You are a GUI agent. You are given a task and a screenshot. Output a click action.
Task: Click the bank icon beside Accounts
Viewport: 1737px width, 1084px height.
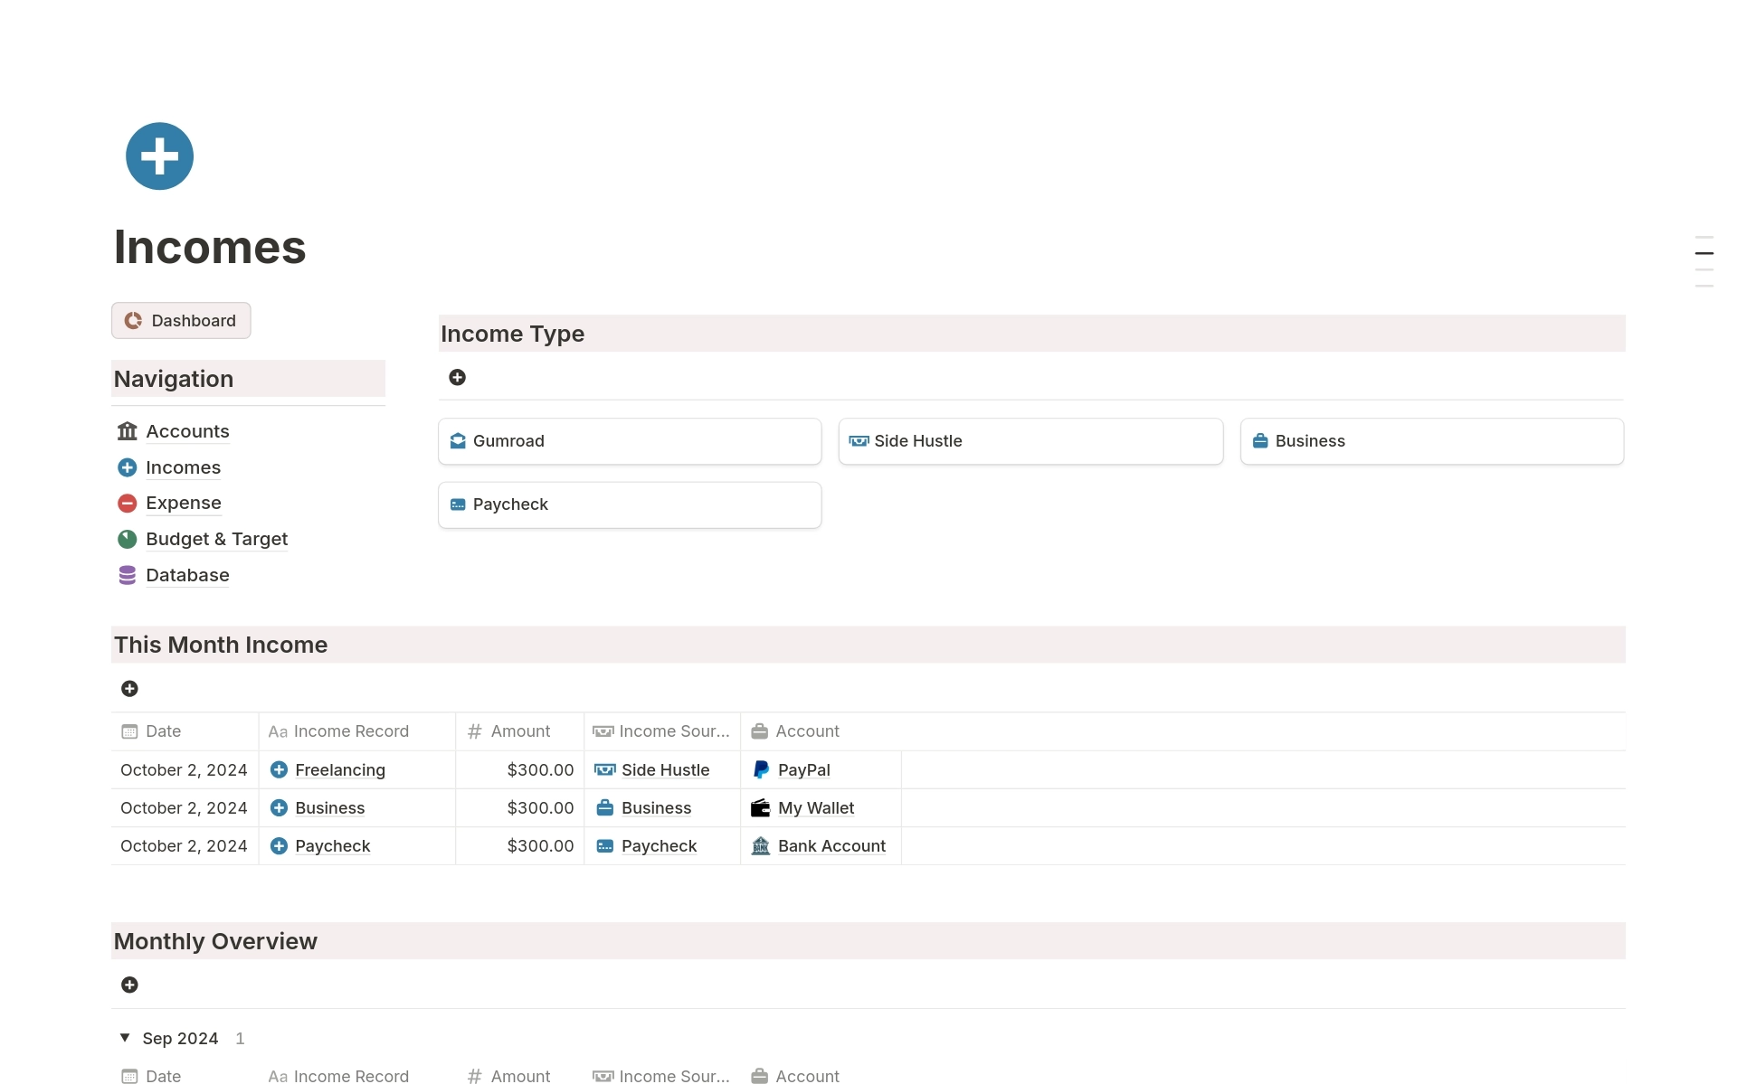click(128, 431)
